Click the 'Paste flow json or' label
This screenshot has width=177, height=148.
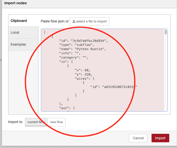tap(55, 21)
